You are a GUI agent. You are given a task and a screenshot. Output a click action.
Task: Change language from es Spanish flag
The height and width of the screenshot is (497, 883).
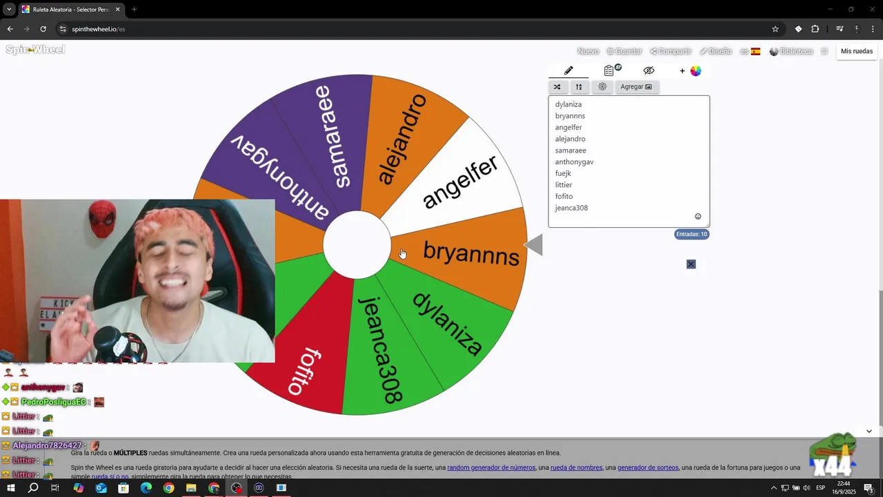coord(750,51)
